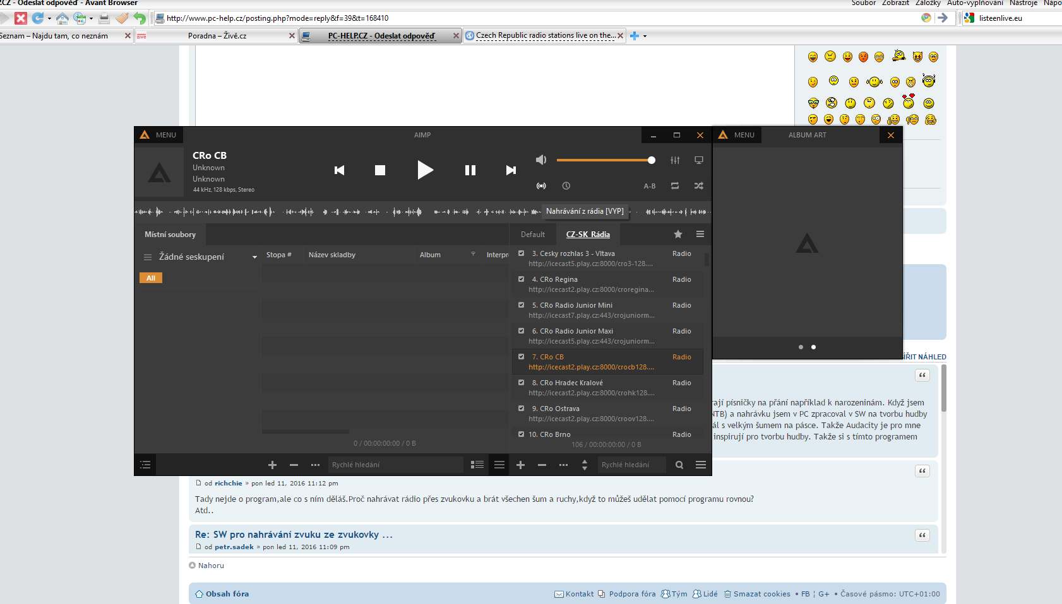Viewport: 1062px width, 604px height.
Task: Open playlist tabs menu icon beside star
Action: (700, 235)
